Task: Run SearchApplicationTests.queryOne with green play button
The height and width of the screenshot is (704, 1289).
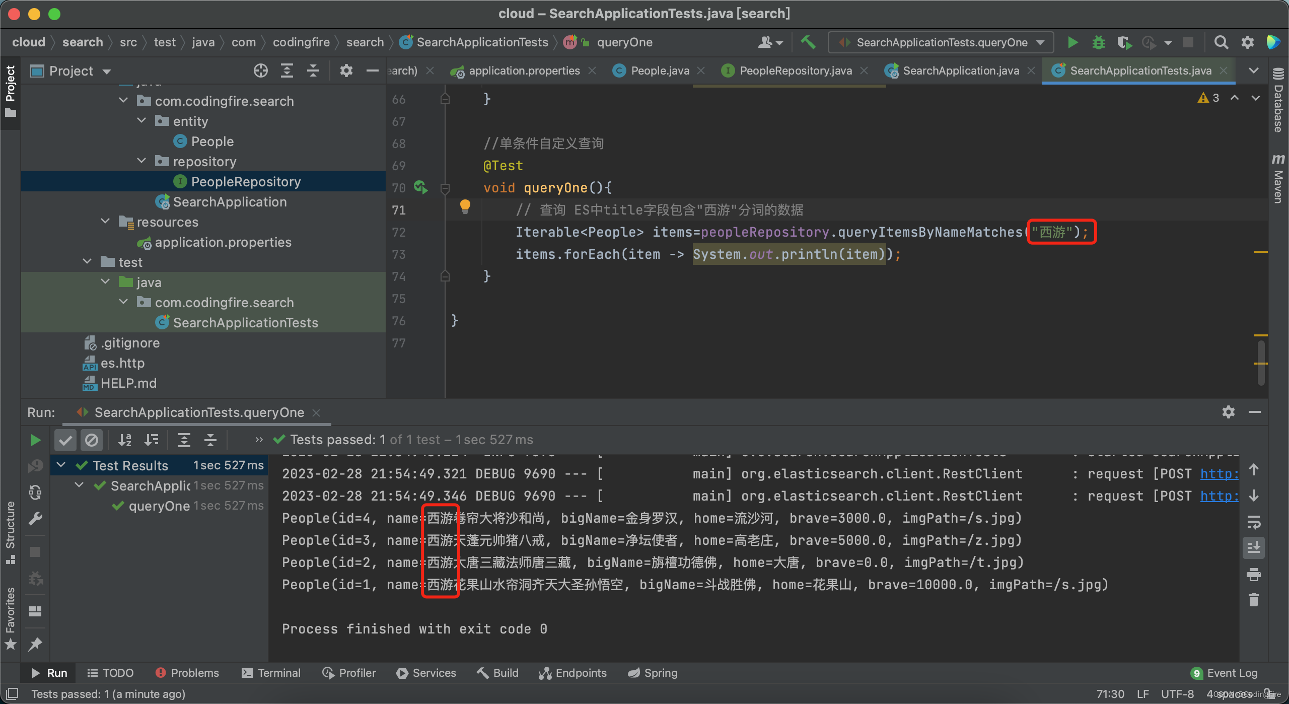Action: pos(1072,42)
